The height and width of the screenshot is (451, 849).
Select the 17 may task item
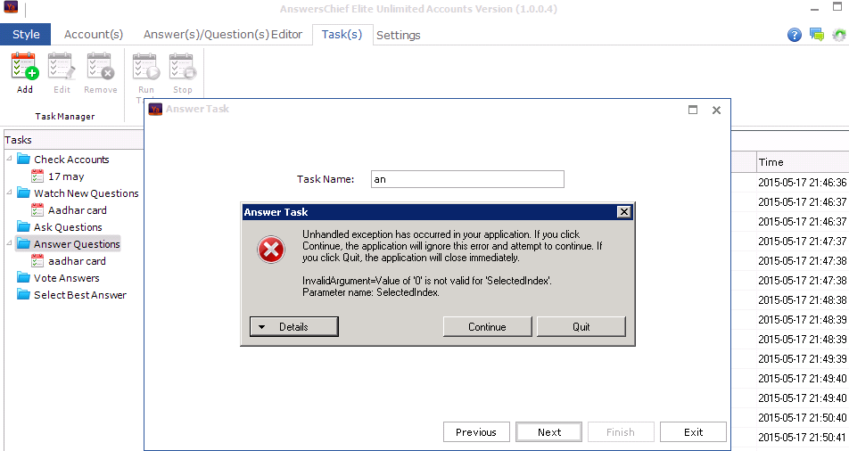coord(66,176)
